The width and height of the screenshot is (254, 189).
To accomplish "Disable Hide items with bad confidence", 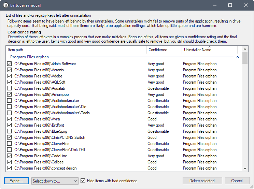I will [x=83, y=181].
